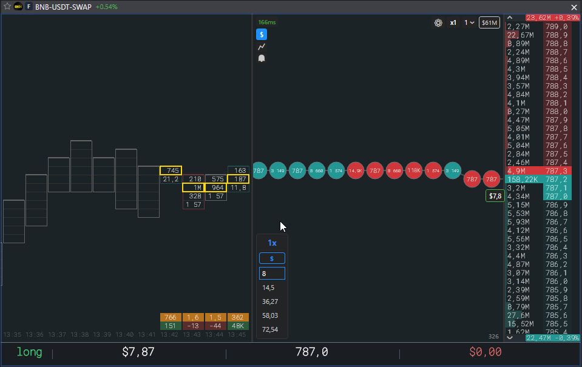Click the red 14,9K trade bubble
This screenshot has height=367, width=582.
356,170
